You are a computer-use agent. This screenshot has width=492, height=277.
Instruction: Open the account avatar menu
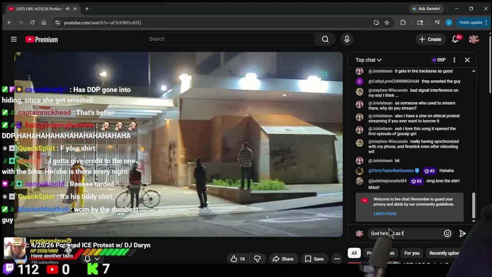pyautogui.click(x=474, y=39)
